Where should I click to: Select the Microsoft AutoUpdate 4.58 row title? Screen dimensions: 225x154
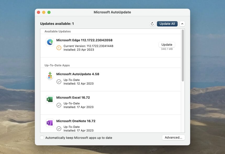point(78,74)
